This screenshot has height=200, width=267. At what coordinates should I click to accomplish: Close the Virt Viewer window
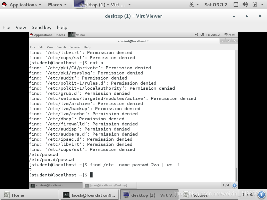[x=260, y=16]
